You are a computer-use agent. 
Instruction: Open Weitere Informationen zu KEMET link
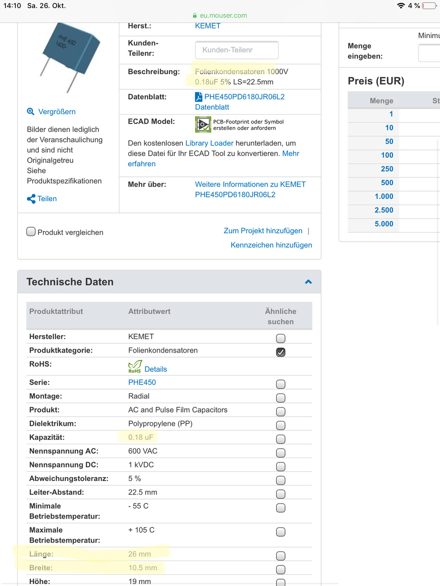pos(250,189)
